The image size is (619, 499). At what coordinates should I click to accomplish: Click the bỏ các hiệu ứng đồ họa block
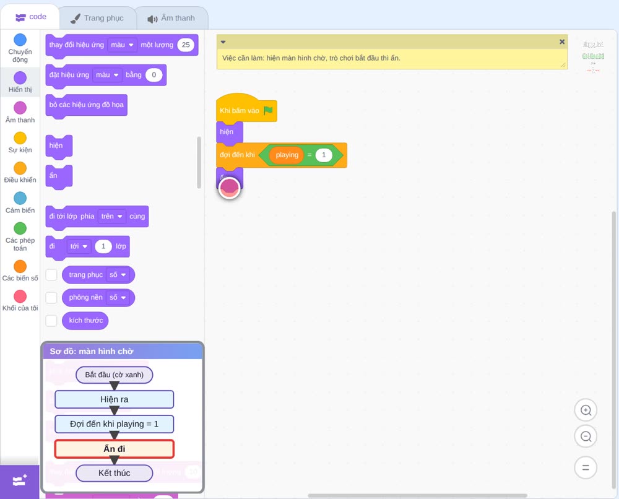(87, 105)
